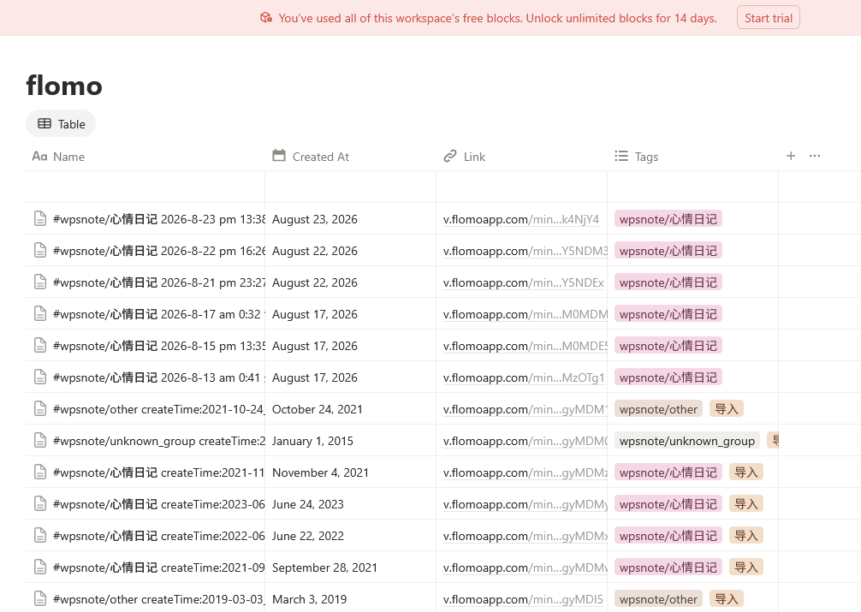Image resolution: width=861 pixels, height=612 pixels.
Task: Click the page icon of the 2026-8-23 row
Action: [x=40, y=218]
